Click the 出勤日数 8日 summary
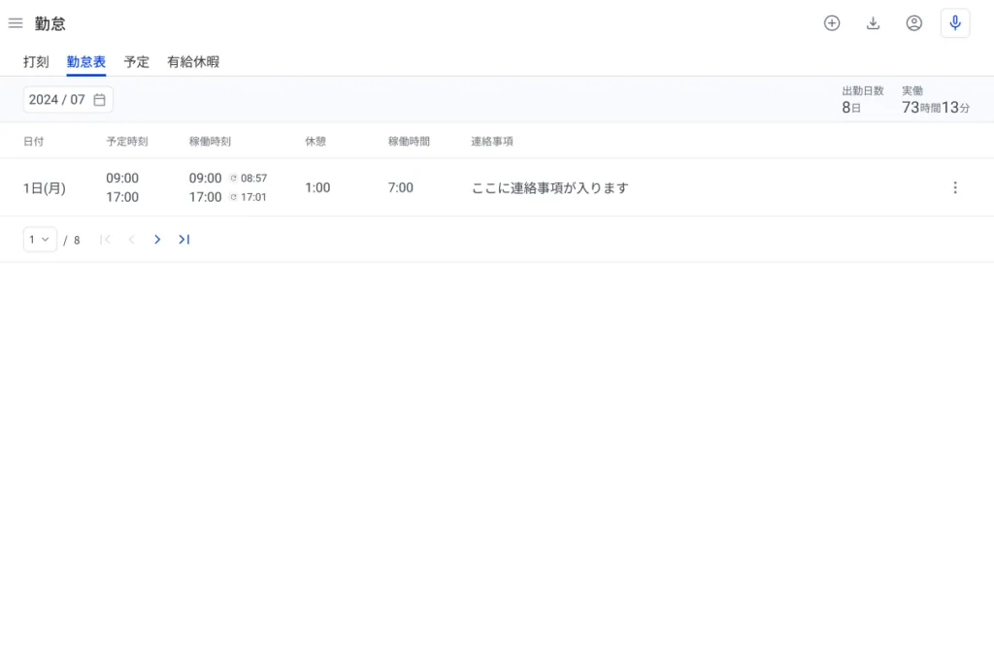The width and height of the screenshot is (994, 663). (863, 100)
